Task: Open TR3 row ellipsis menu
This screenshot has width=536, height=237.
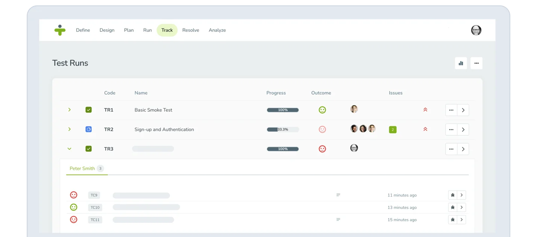Action: (451, 149)
